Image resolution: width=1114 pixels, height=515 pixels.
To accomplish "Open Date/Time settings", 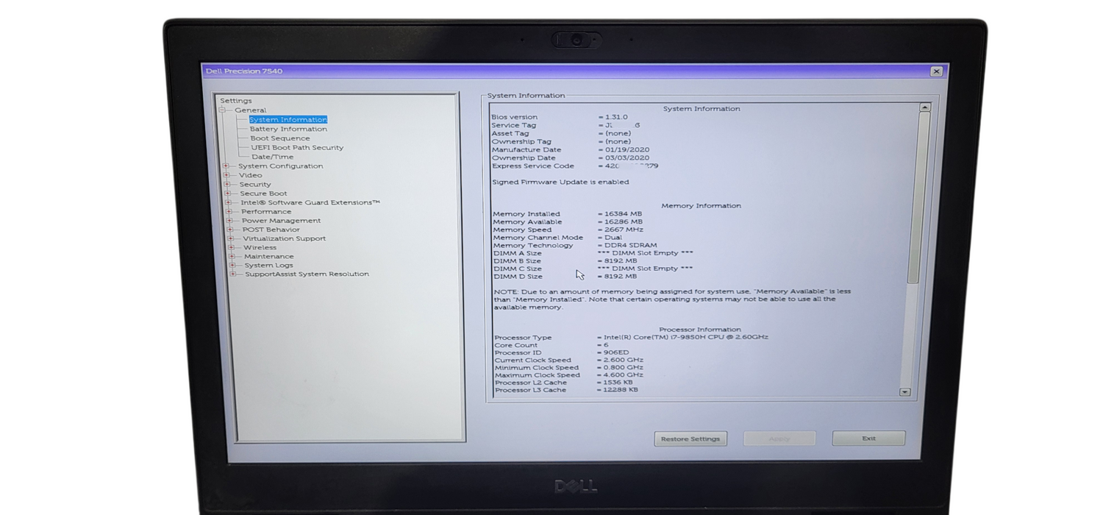I will click(x=272, y=157).
